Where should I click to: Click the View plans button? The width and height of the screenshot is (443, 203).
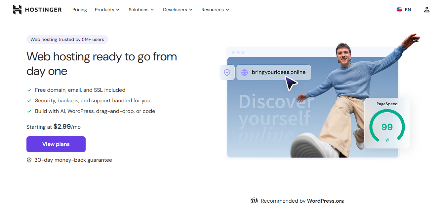(56, 144)
